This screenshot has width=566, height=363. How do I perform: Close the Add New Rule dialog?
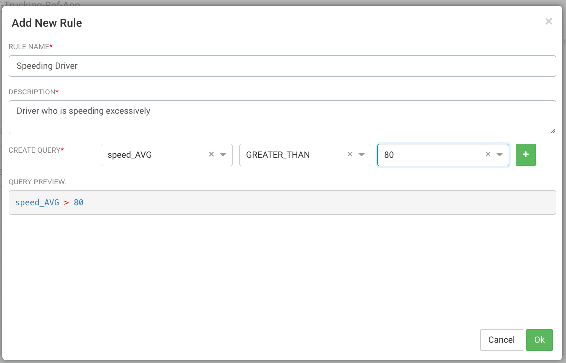pos(549,21)
